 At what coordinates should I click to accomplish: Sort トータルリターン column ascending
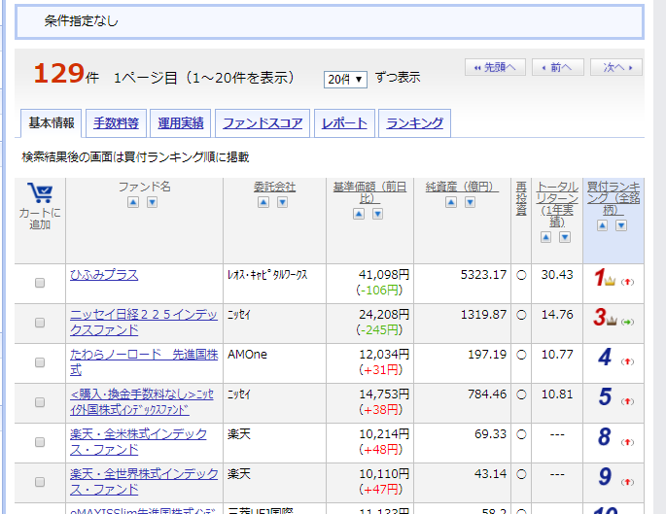coord(545,237)
